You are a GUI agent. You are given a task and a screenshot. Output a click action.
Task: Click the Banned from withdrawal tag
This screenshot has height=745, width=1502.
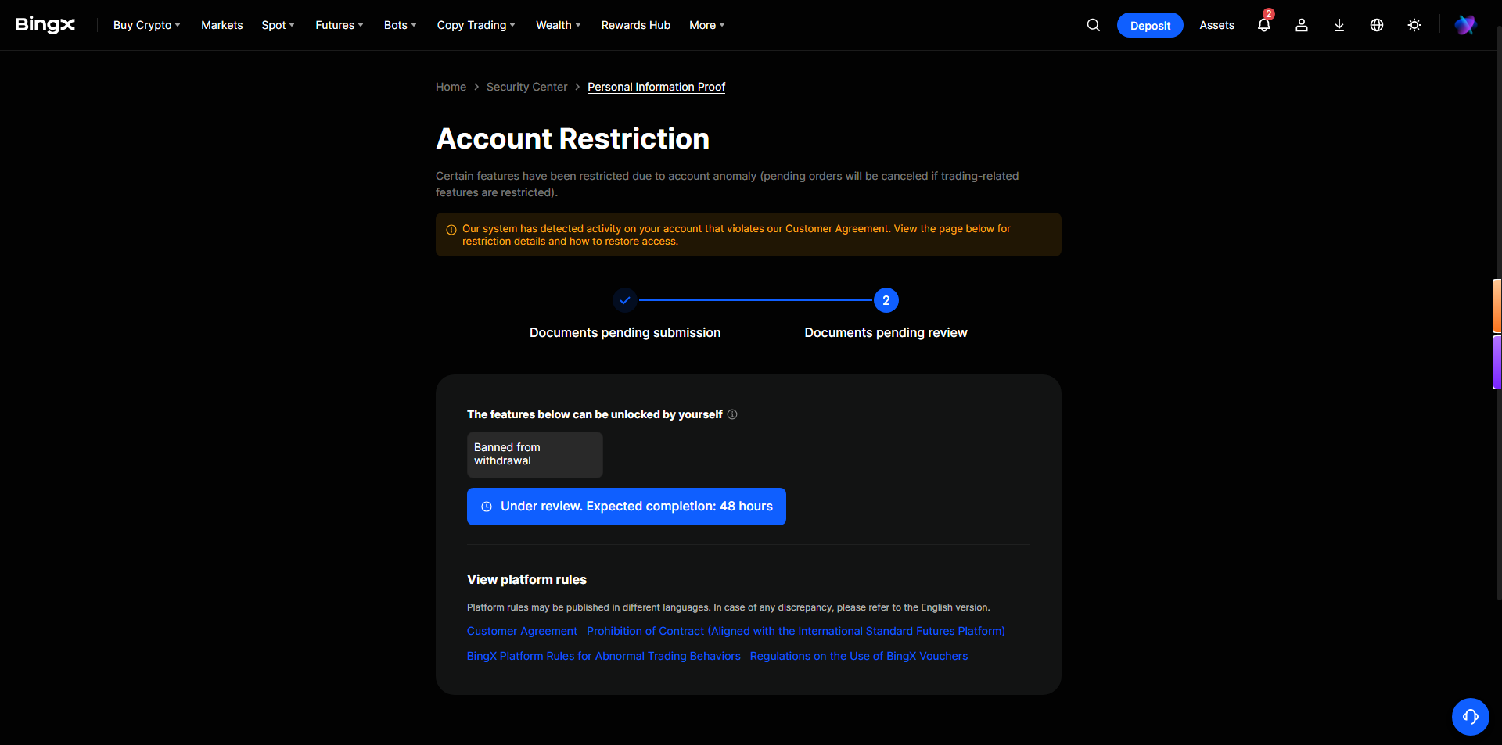[535, 454]
